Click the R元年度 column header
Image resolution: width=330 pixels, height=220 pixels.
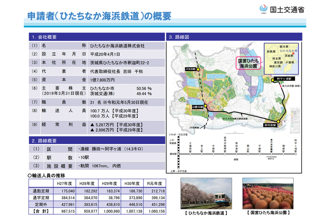click(x=154, y=183)
